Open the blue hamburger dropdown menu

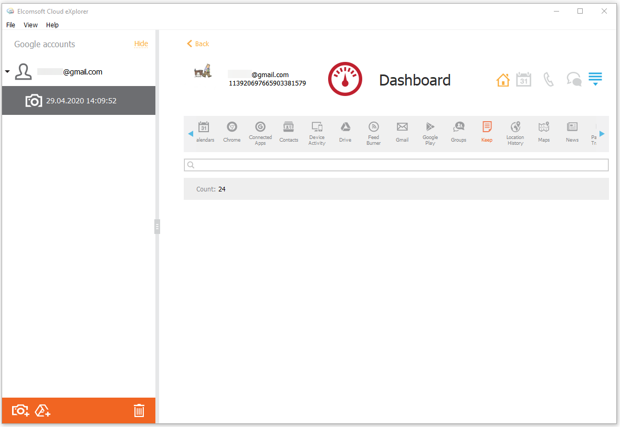595,79
